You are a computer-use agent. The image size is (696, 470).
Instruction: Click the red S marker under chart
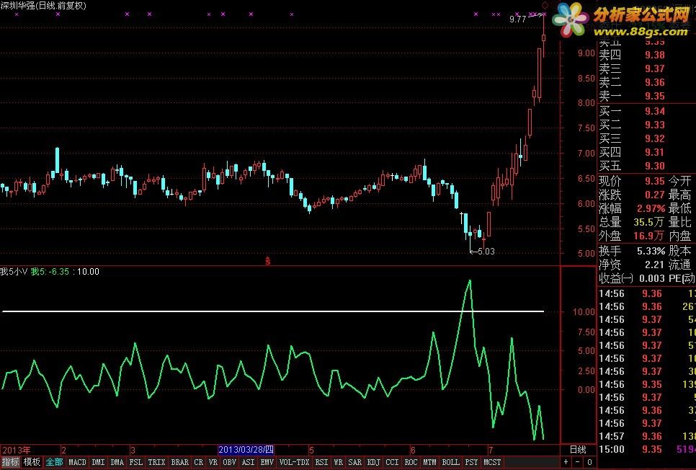coord(267,261)
